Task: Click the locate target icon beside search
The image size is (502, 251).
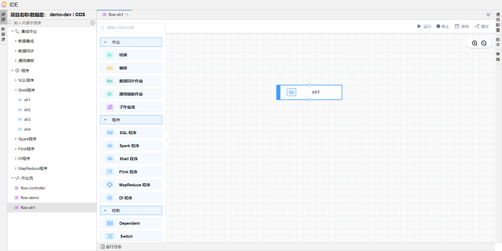Action: click(x=93, y=23)
